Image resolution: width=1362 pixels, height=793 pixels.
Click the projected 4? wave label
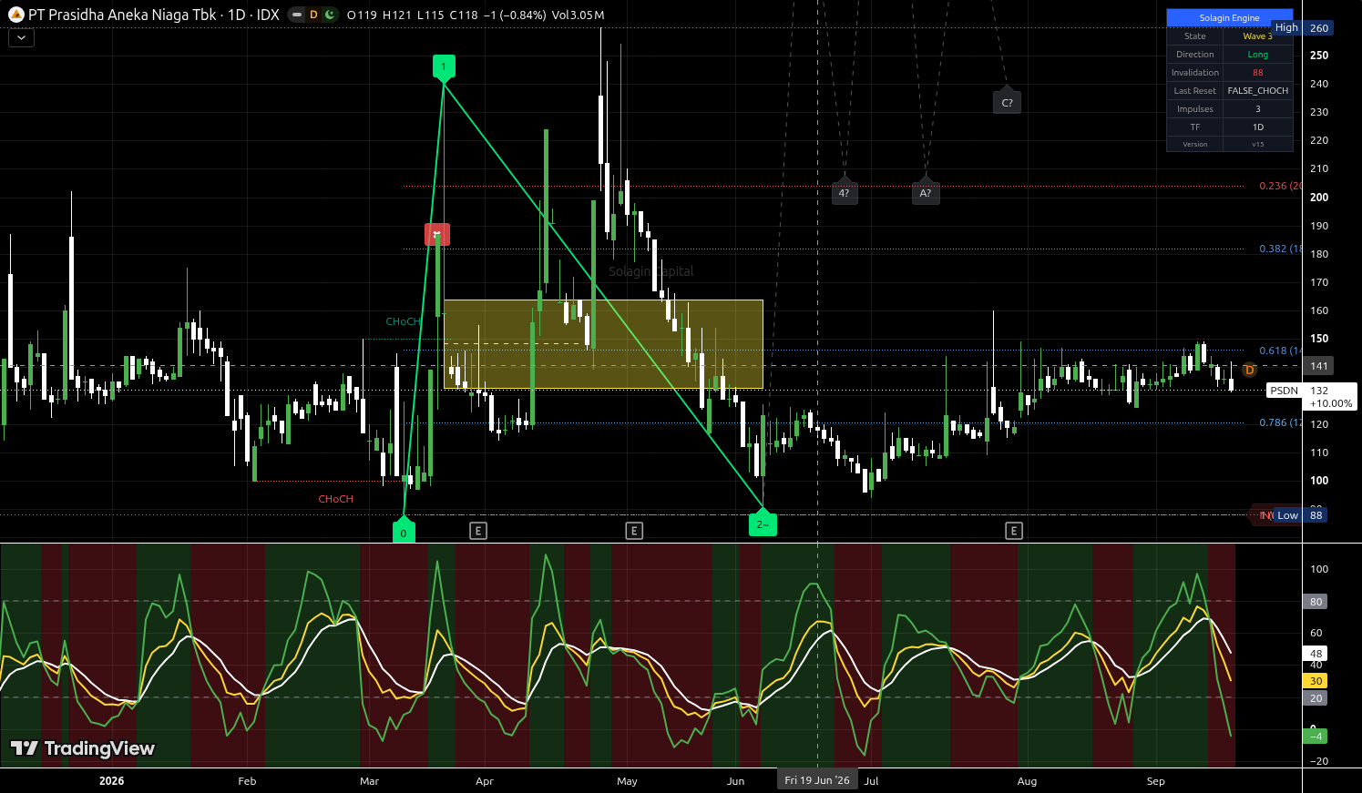[x=845, y=192]
